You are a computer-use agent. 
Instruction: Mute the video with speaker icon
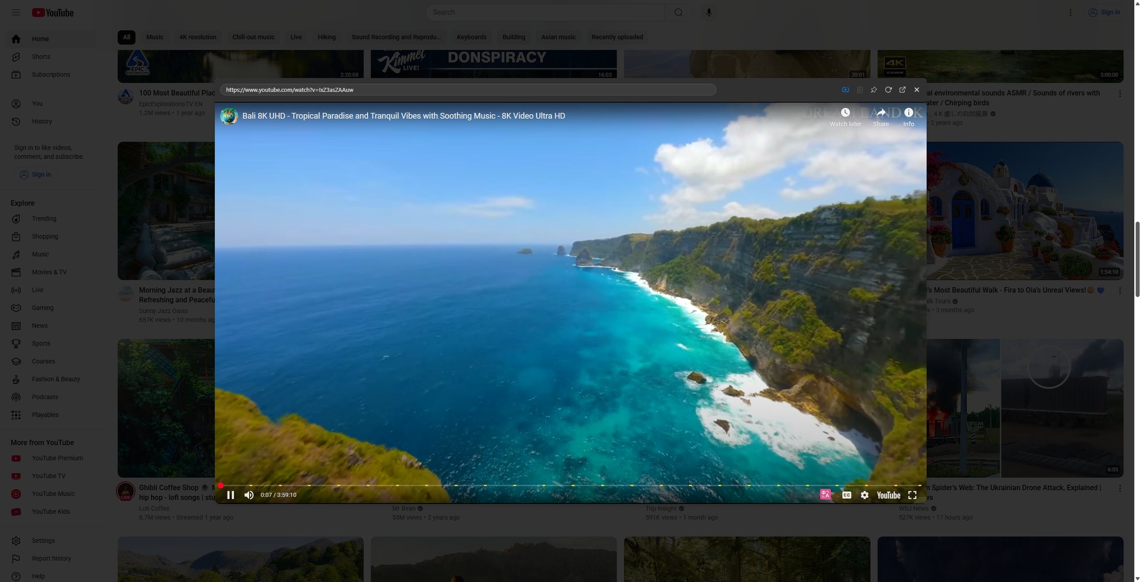pos(249,495)
